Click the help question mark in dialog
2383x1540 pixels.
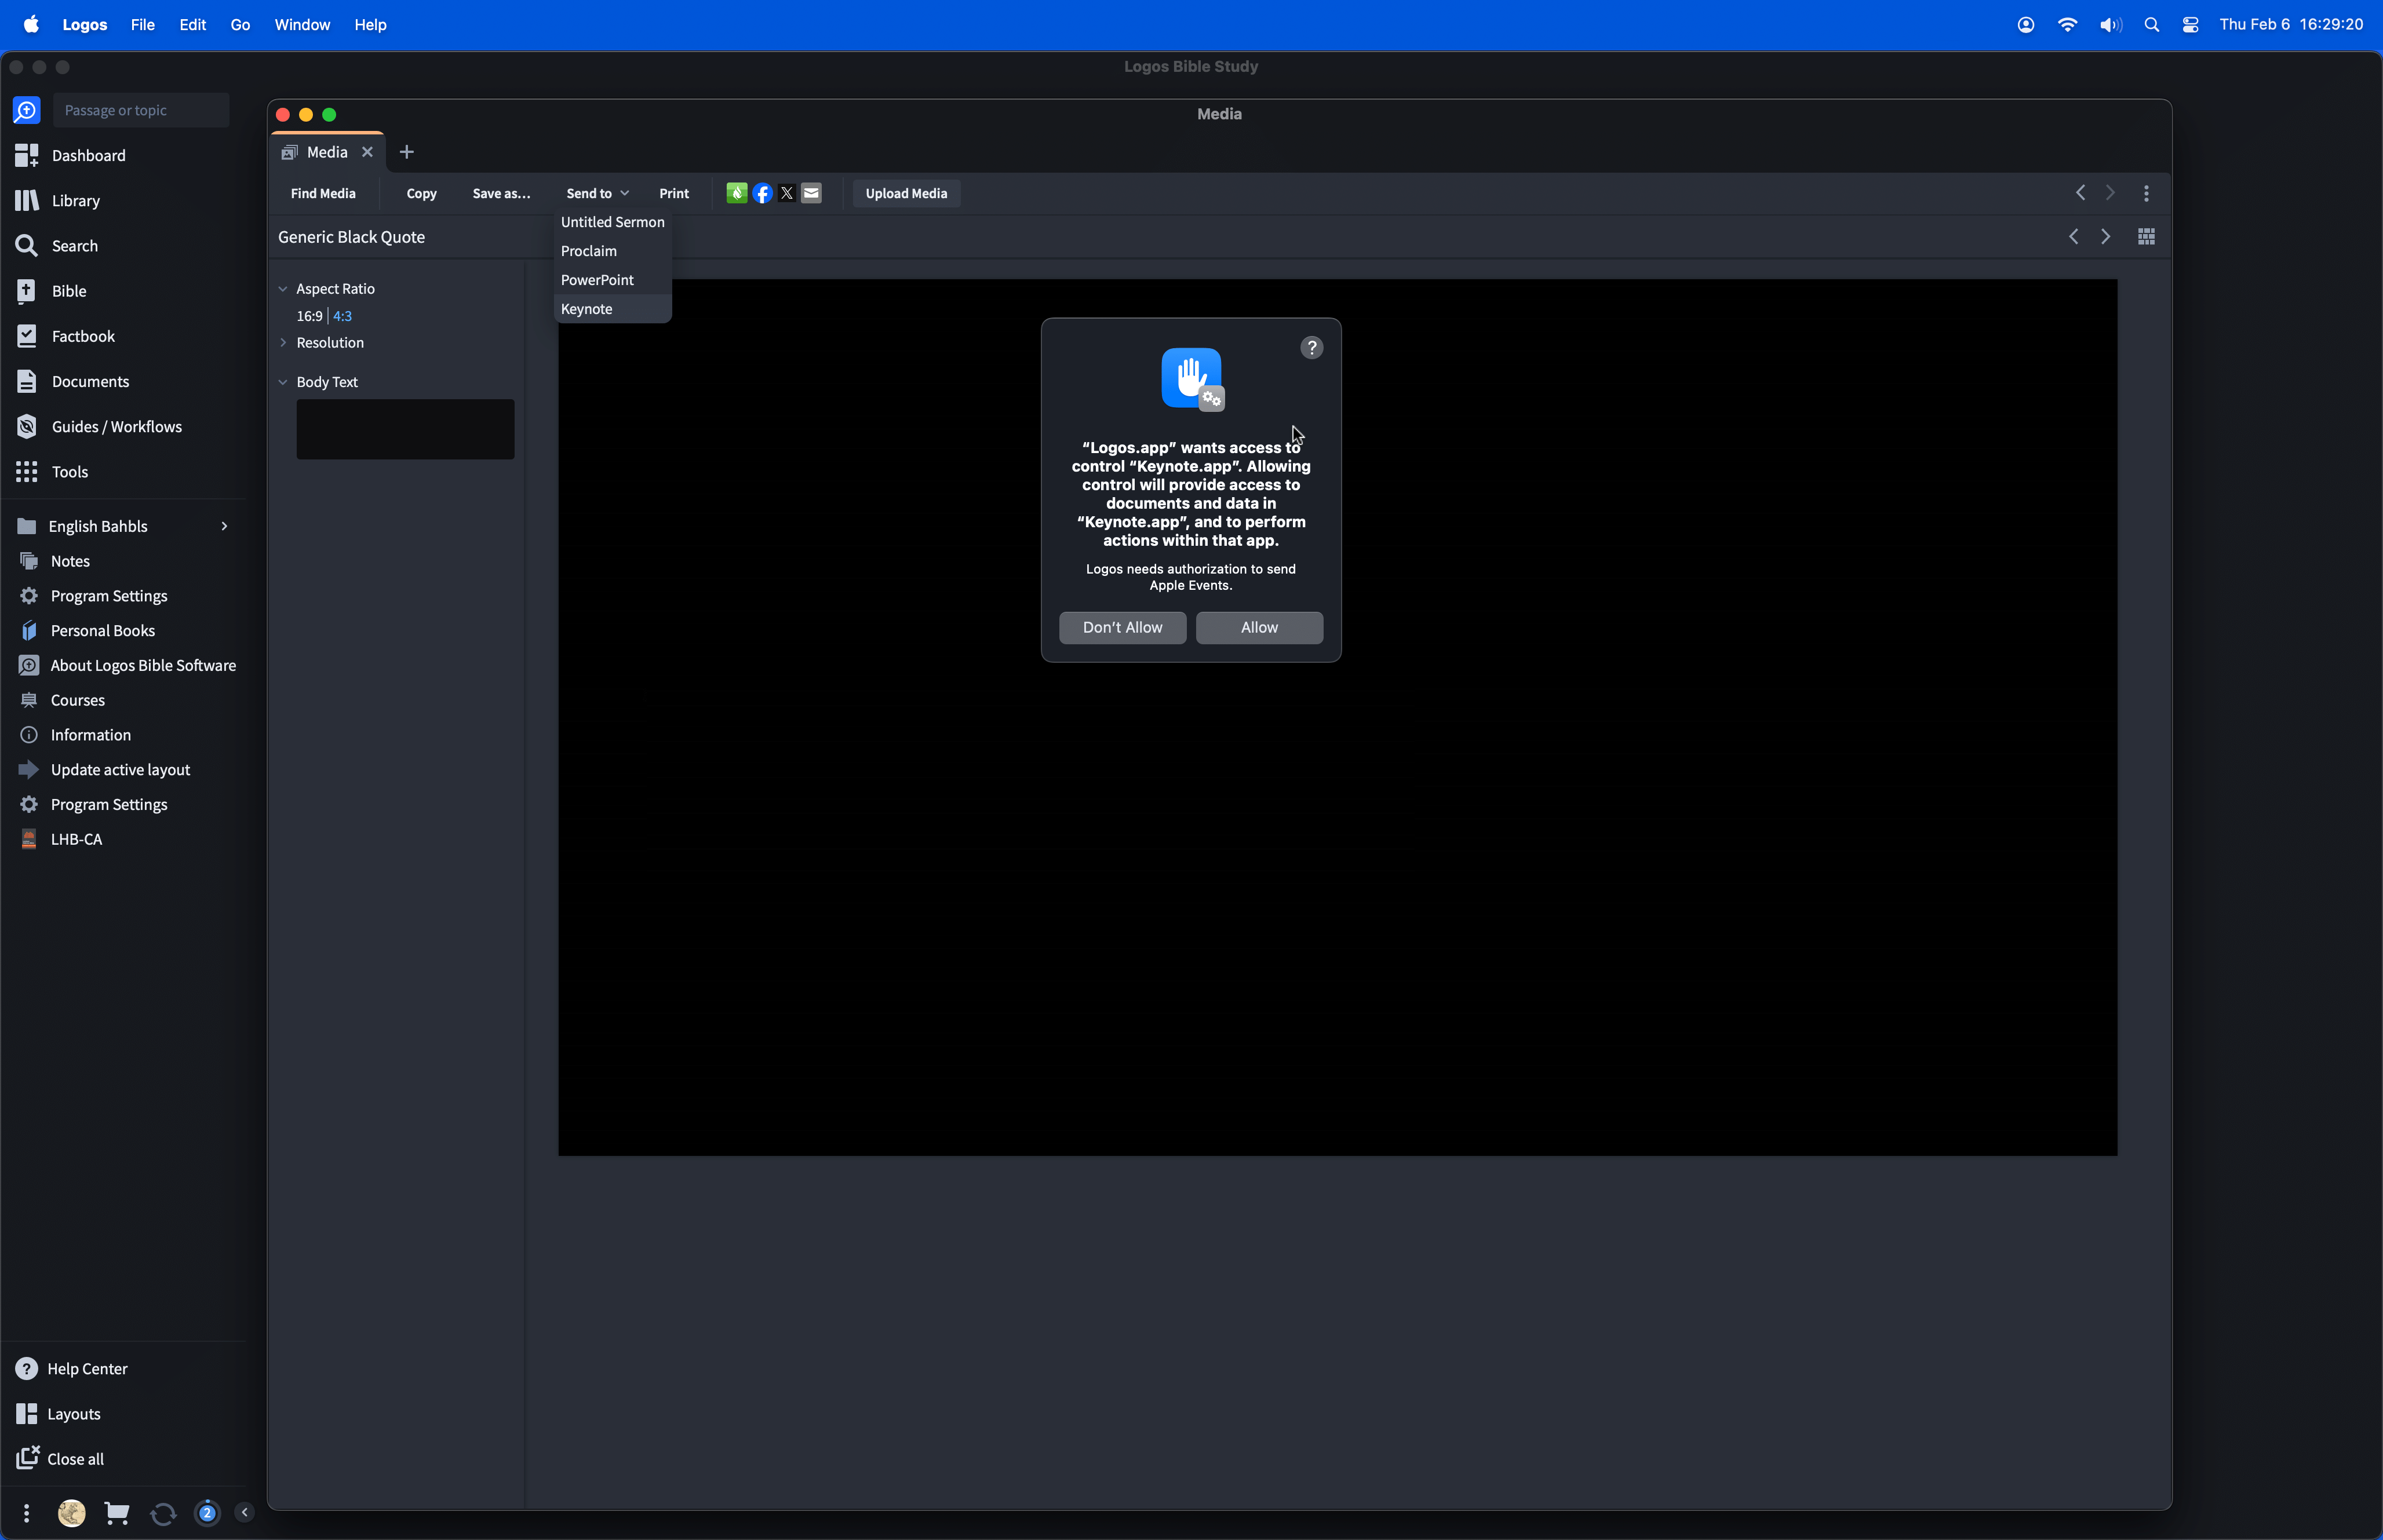pos(1311,347)
